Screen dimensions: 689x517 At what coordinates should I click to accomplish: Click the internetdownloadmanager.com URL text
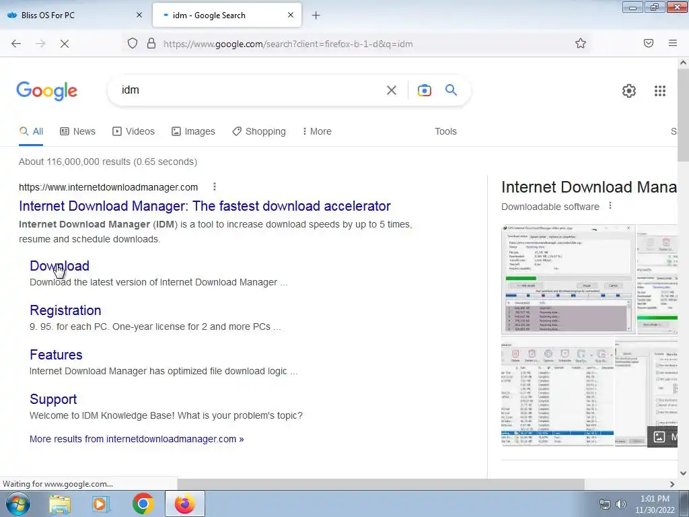pyautogui.click(x=108, y=187)
